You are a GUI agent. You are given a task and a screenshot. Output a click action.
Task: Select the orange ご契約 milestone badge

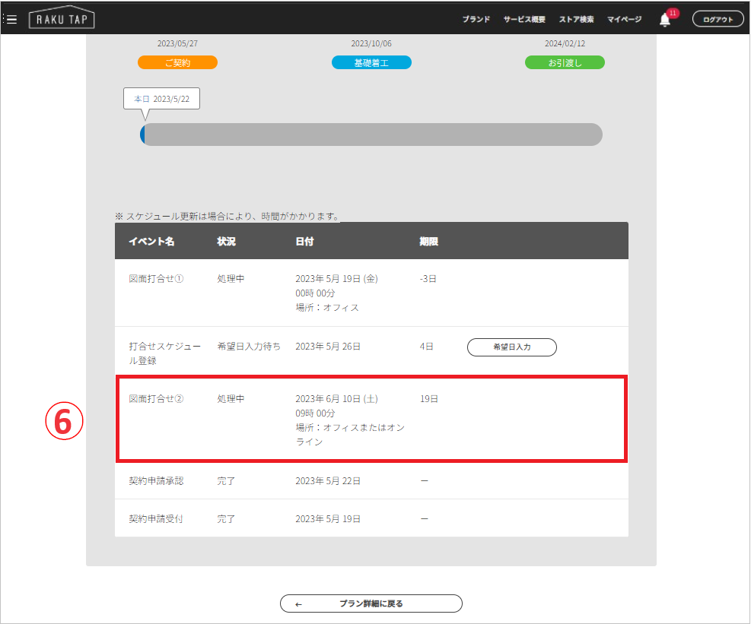click(177, 62)
